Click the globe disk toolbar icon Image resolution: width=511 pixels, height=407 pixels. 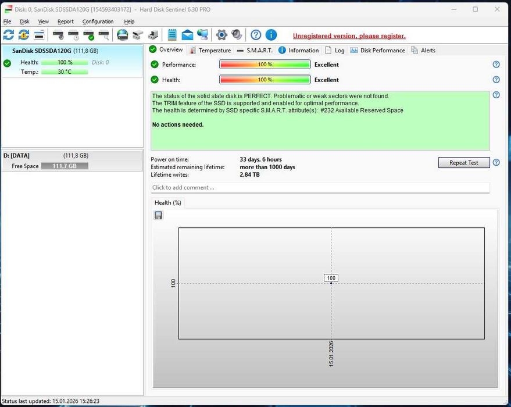pyautogui.click(x=123, y=34)
